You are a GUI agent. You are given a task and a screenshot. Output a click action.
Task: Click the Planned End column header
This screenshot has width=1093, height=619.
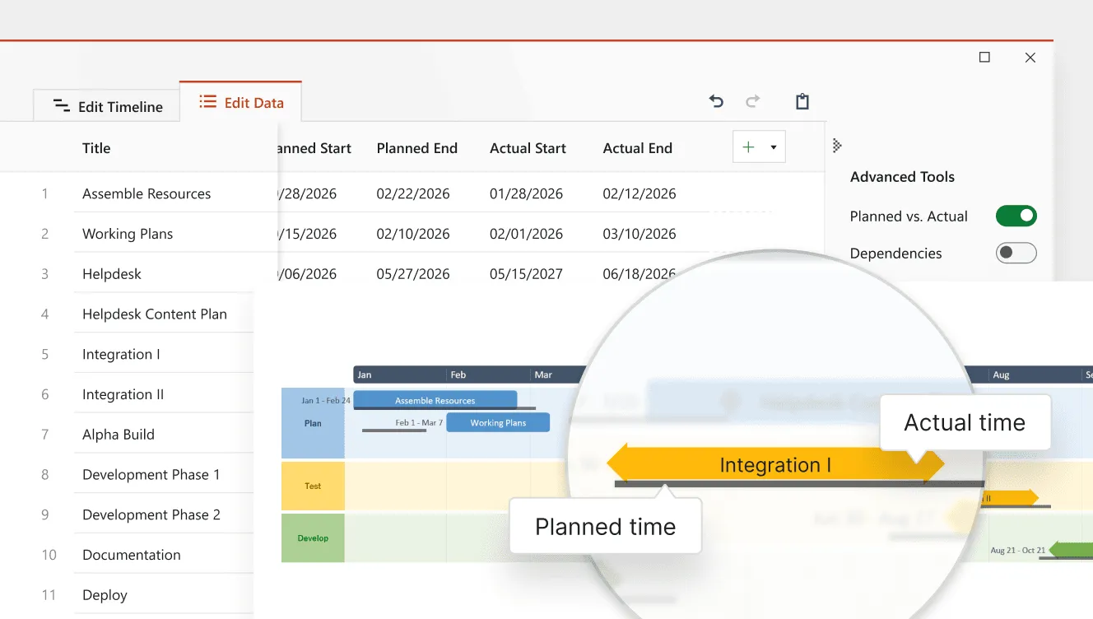[416, 148]
